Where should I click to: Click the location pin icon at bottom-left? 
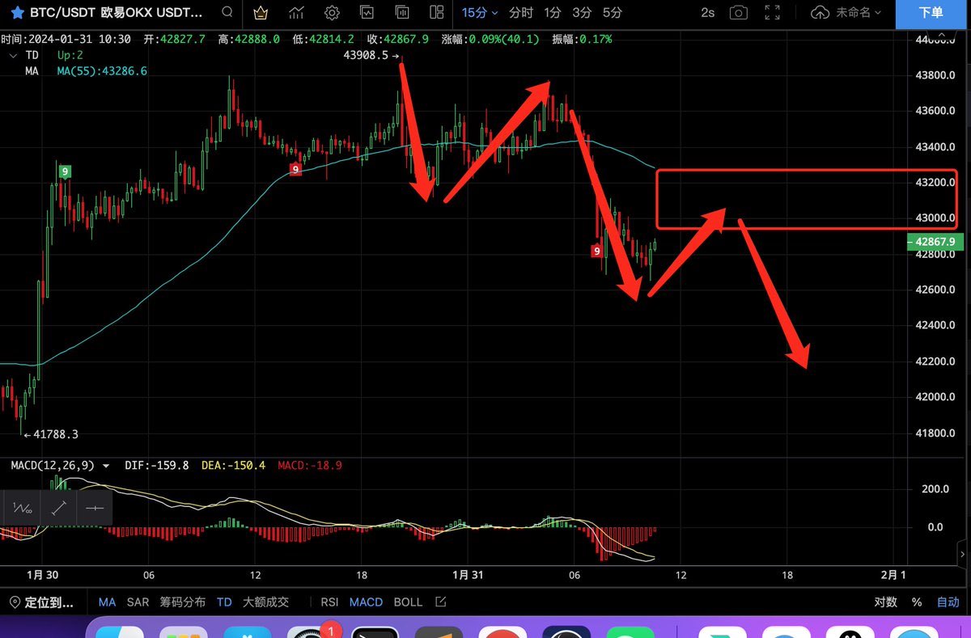(15, 602)
